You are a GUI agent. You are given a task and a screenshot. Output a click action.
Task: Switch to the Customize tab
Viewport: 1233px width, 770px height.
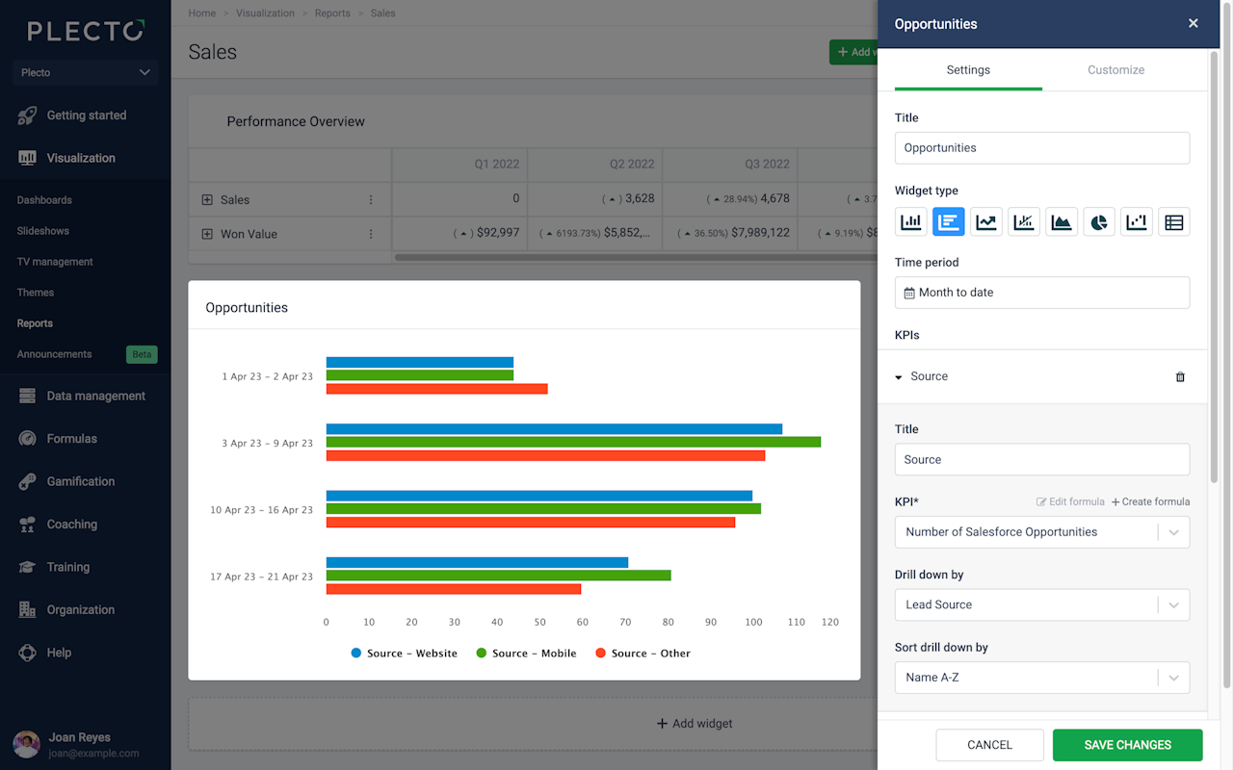1115,70
